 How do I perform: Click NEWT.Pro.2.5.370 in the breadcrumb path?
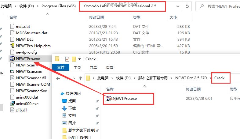pos(191,78)
